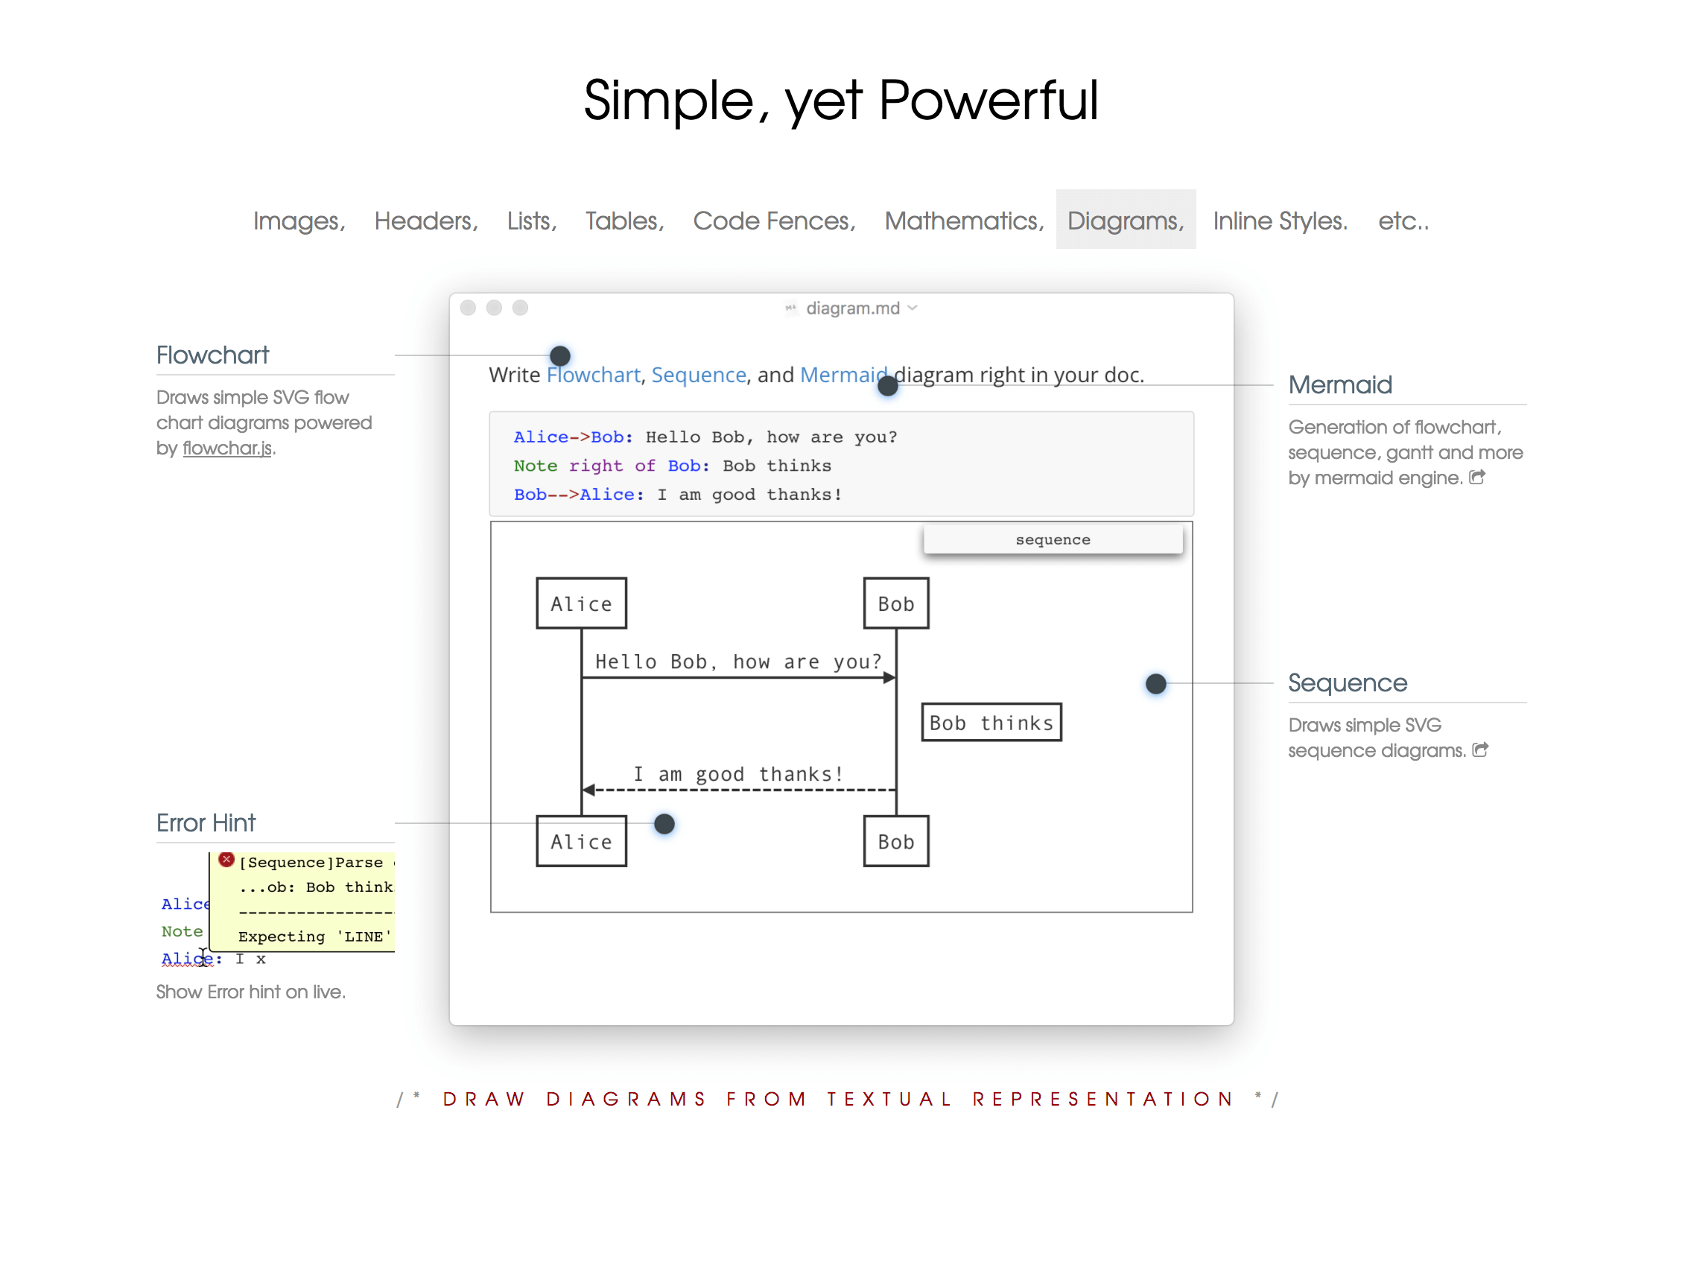Click the 'Hello Bob, how are you?' arrow label

(x=738, y=662)
